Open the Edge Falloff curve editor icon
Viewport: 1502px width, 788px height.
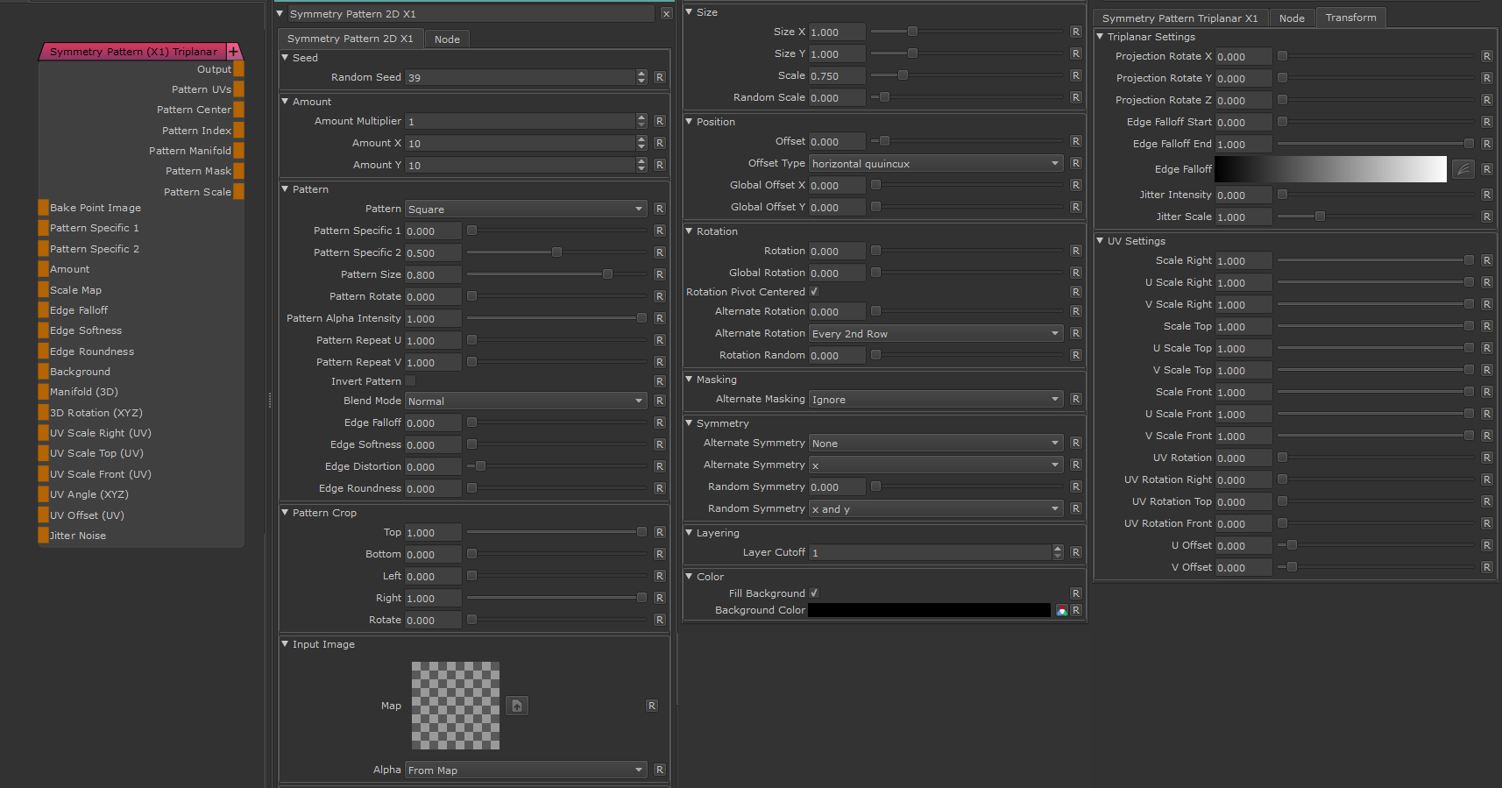point(1463,169)
